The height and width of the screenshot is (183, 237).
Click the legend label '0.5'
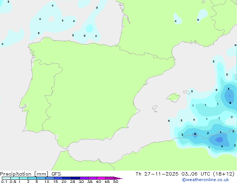[13, 182]
